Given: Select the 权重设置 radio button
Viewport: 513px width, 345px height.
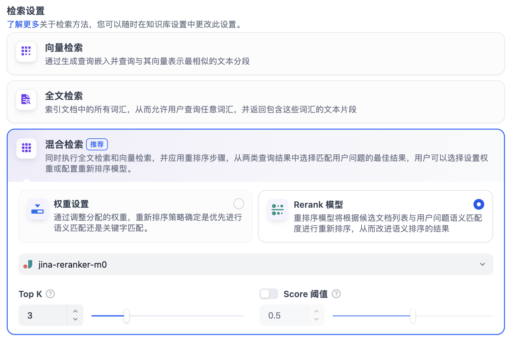Looking at the screenshot, I should click(239, 204).
